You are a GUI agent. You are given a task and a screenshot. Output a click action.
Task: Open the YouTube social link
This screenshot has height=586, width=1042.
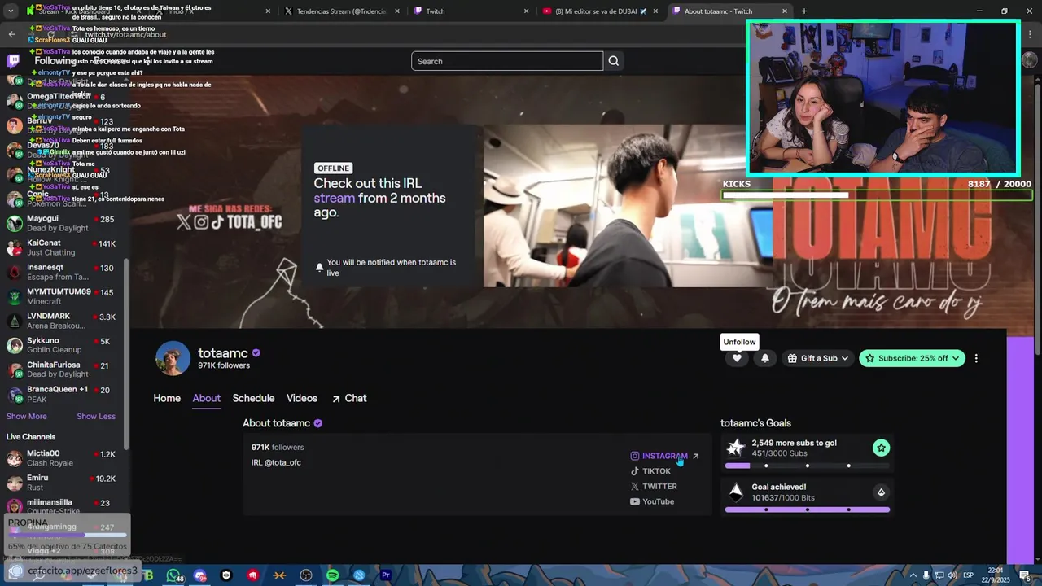pos(652,501)
